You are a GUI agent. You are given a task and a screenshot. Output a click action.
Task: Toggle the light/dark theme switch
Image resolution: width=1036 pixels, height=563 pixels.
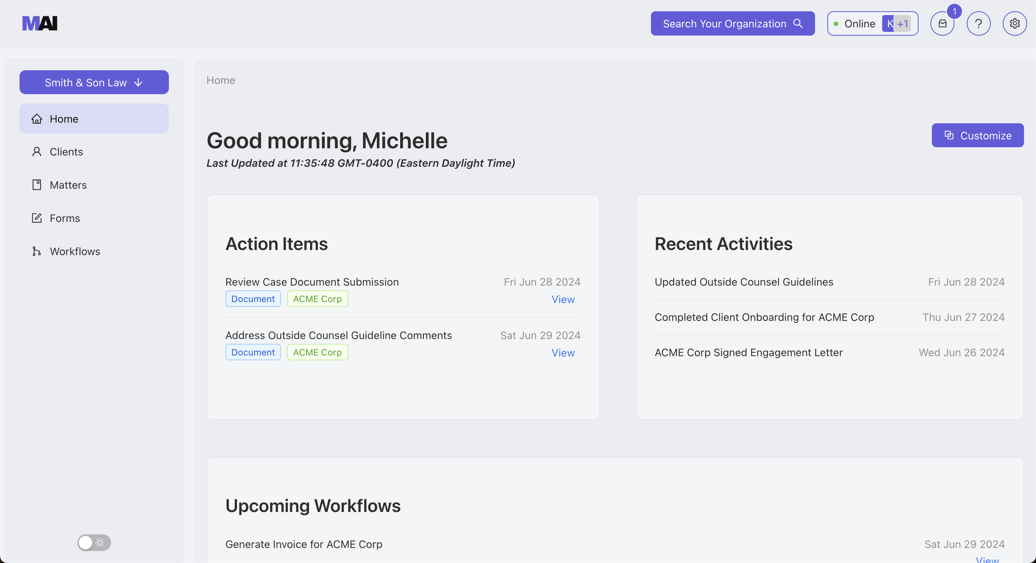pyautogui.click(x=94, y=542)
